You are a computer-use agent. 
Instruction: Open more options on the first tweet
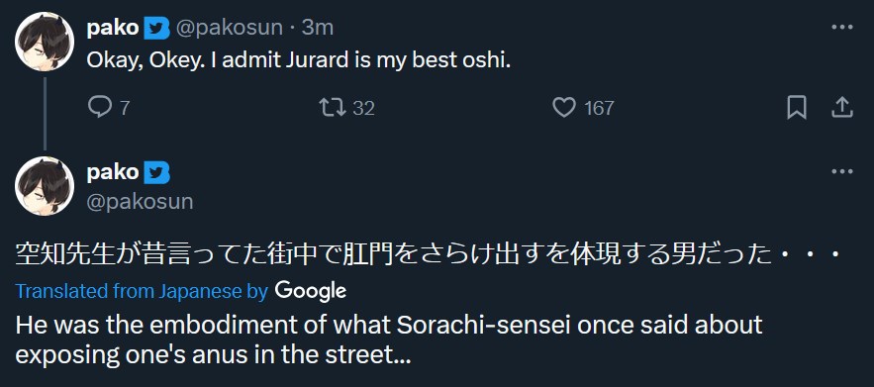coord(841,28)
